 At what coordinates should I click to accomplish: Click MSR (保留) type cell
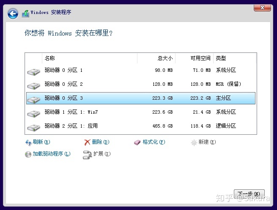click(x=228, y=84)
